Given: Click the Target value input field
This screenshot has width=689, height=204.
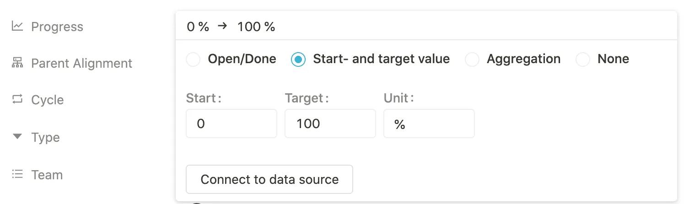Looking at the screenshot, I should click(x=330, y=123).
